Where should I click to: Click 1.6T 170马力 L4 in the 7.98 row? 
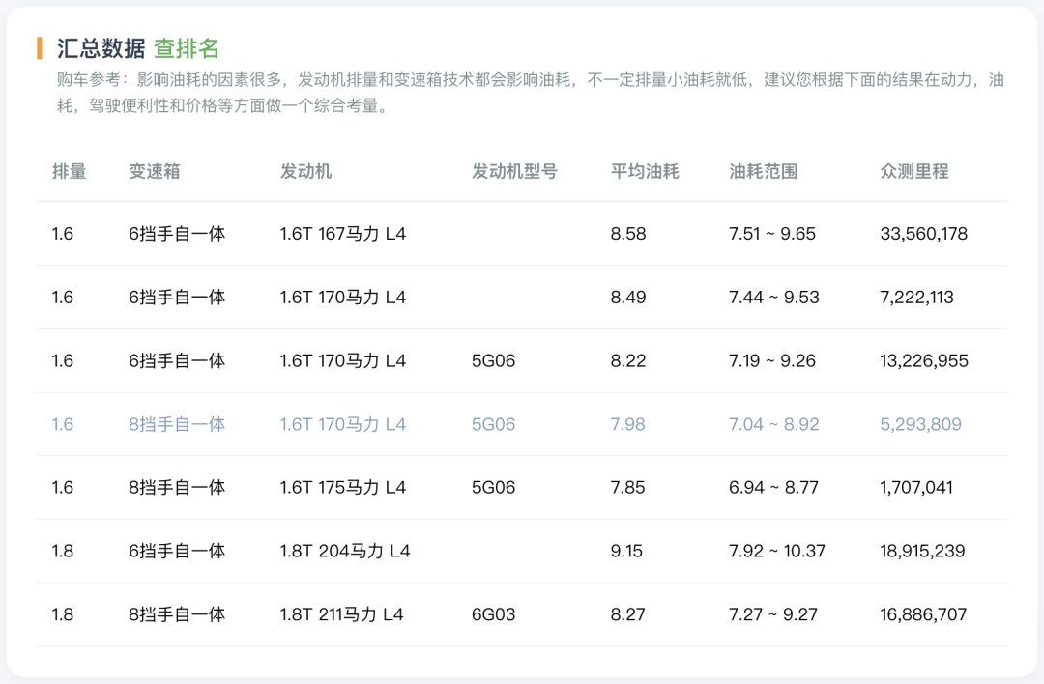click(x=343, y=424)
